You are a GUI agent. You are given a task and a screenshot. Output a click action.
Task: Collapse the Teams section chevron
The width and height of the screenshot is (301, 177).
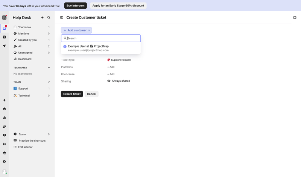point(49,82)
